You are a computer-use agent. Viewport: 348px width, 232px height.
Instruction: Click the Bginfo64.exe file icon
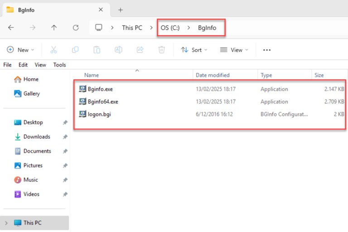(x=82, y=101)
